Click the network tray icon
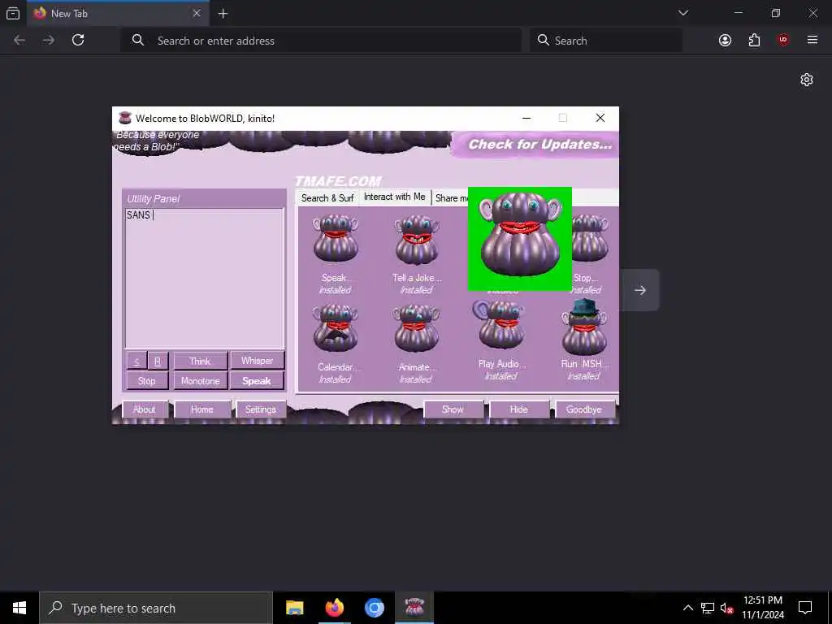 click(x=708, y=608)
